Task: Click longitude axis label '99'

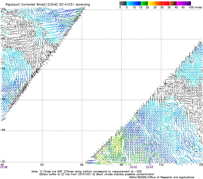Action: 121,165
